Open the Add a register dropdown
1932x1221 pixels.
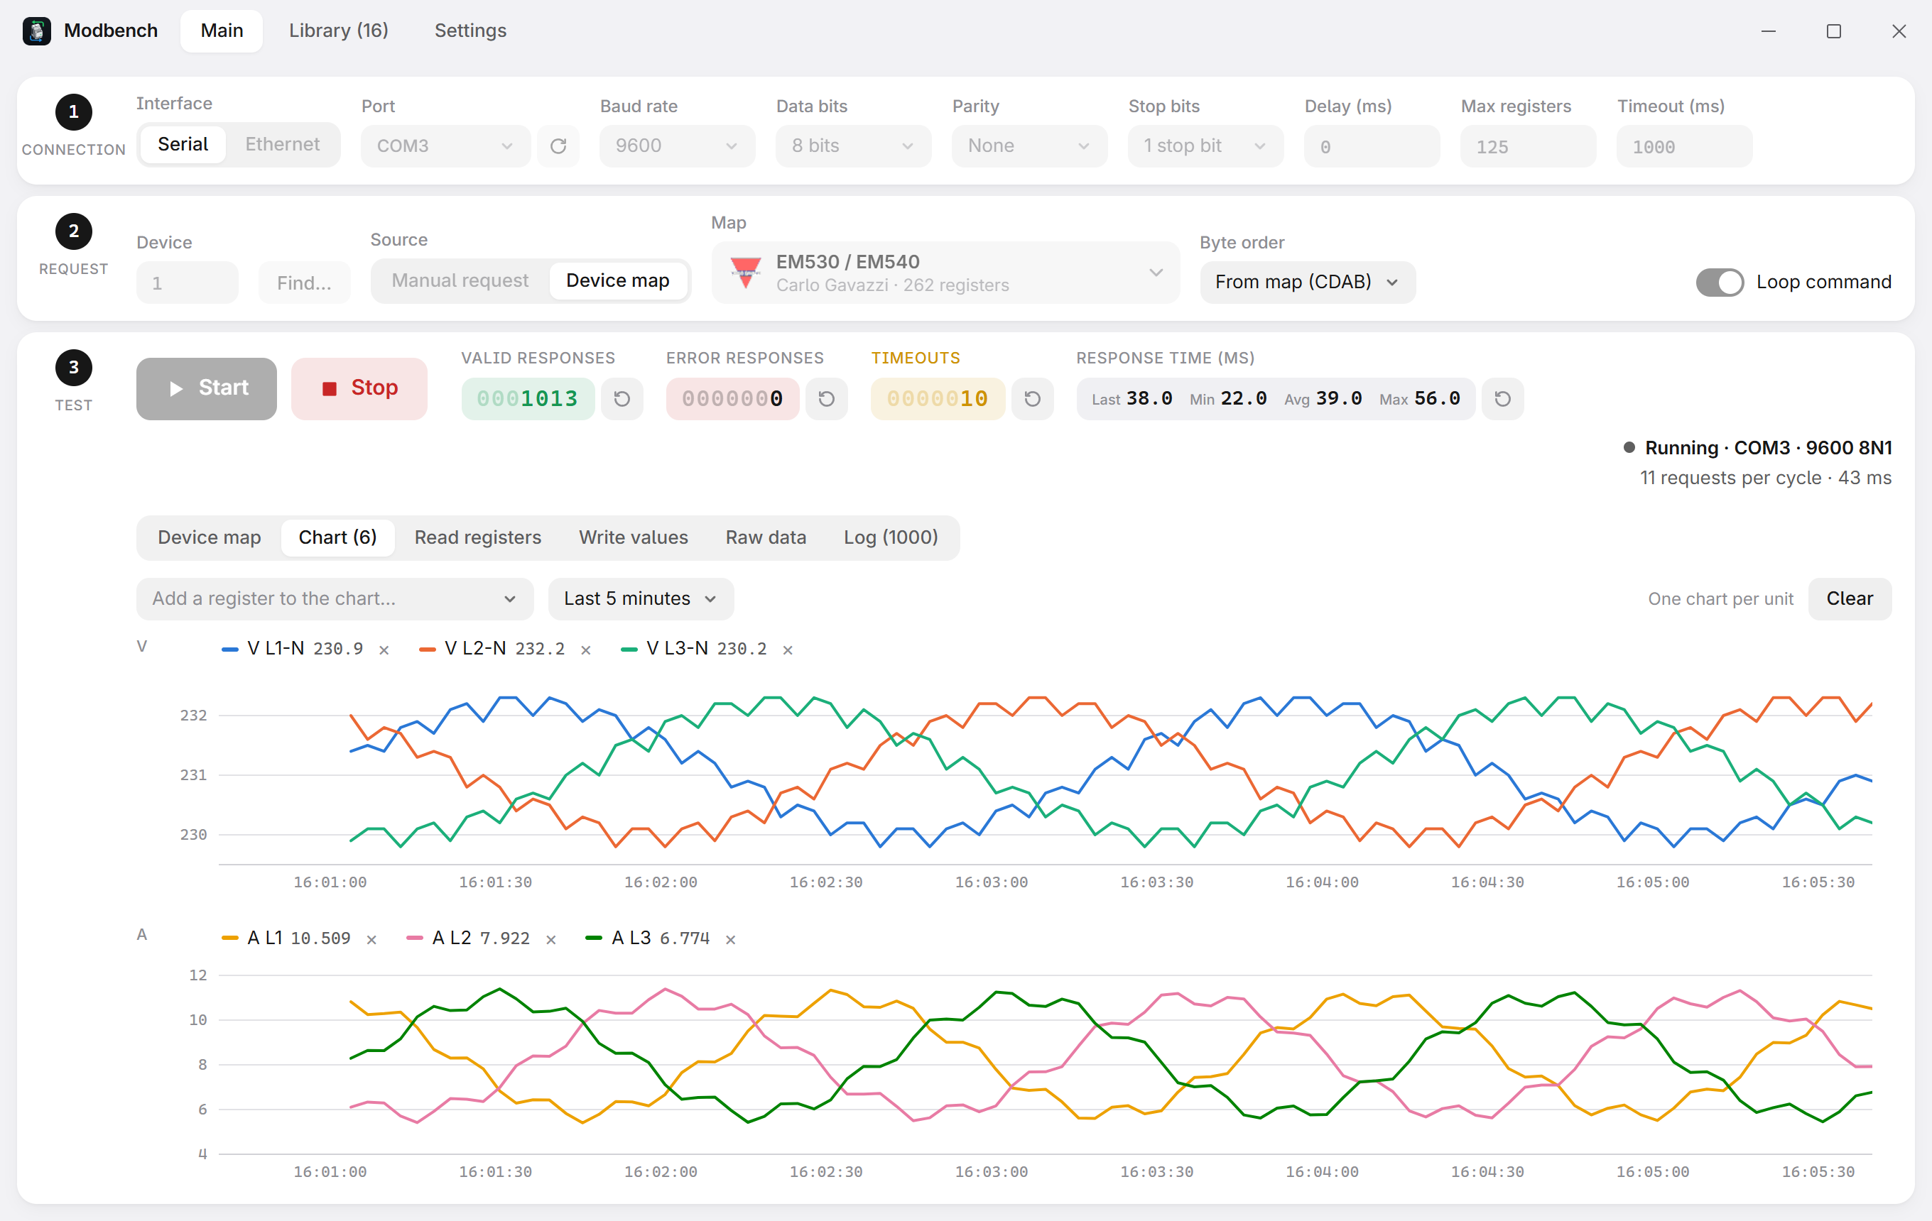click(335, 599)
